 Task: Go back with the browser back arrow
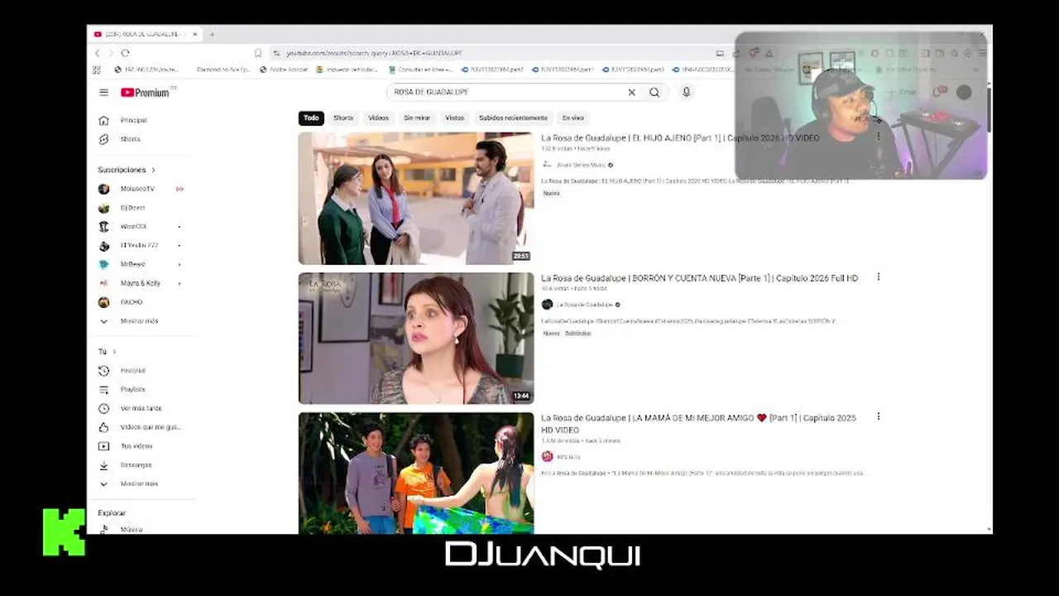click(97, 53)
